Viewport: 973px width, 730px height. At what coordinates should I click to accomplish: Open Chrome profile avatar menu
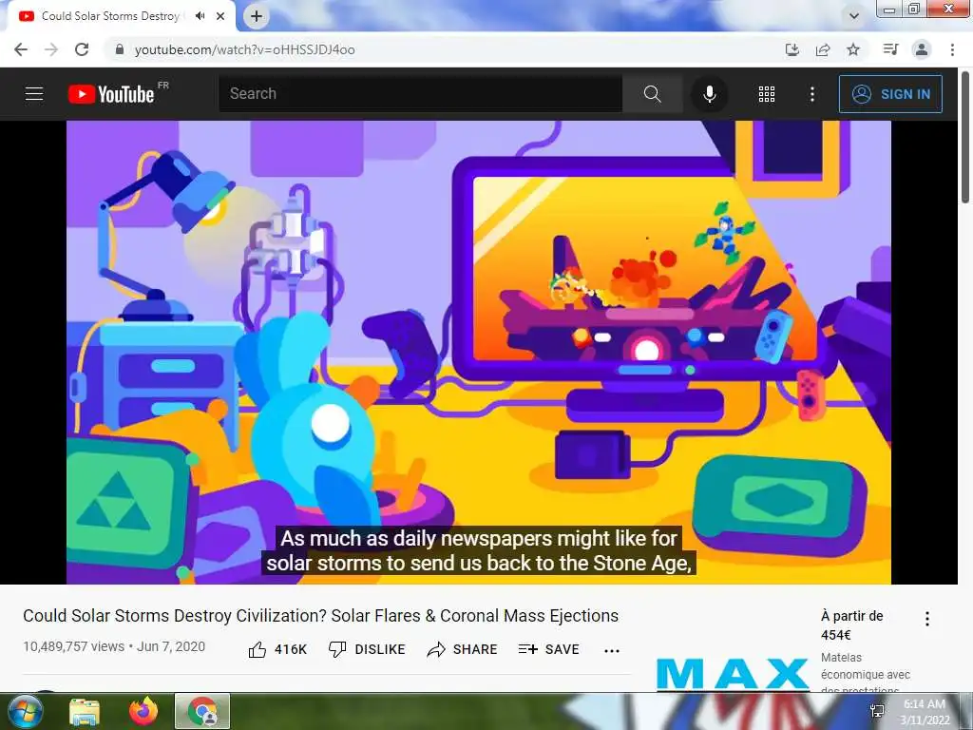922,49
